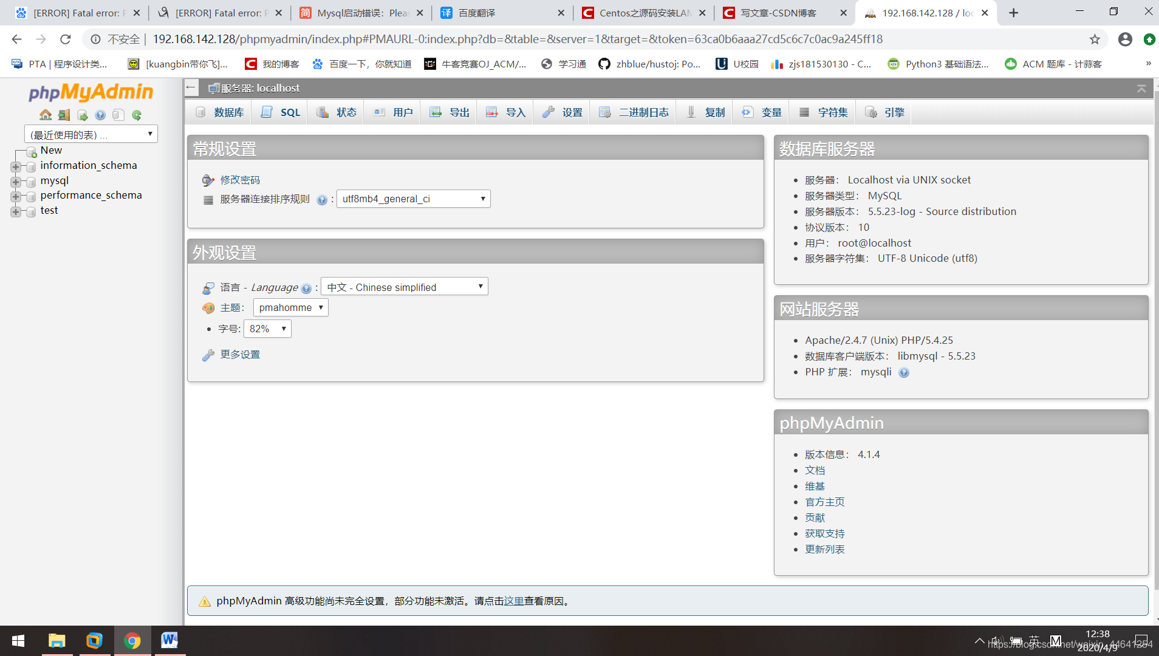Open the 复制 (Replication) tab
The image size is (1159, 656).
(x=705, y=112)
